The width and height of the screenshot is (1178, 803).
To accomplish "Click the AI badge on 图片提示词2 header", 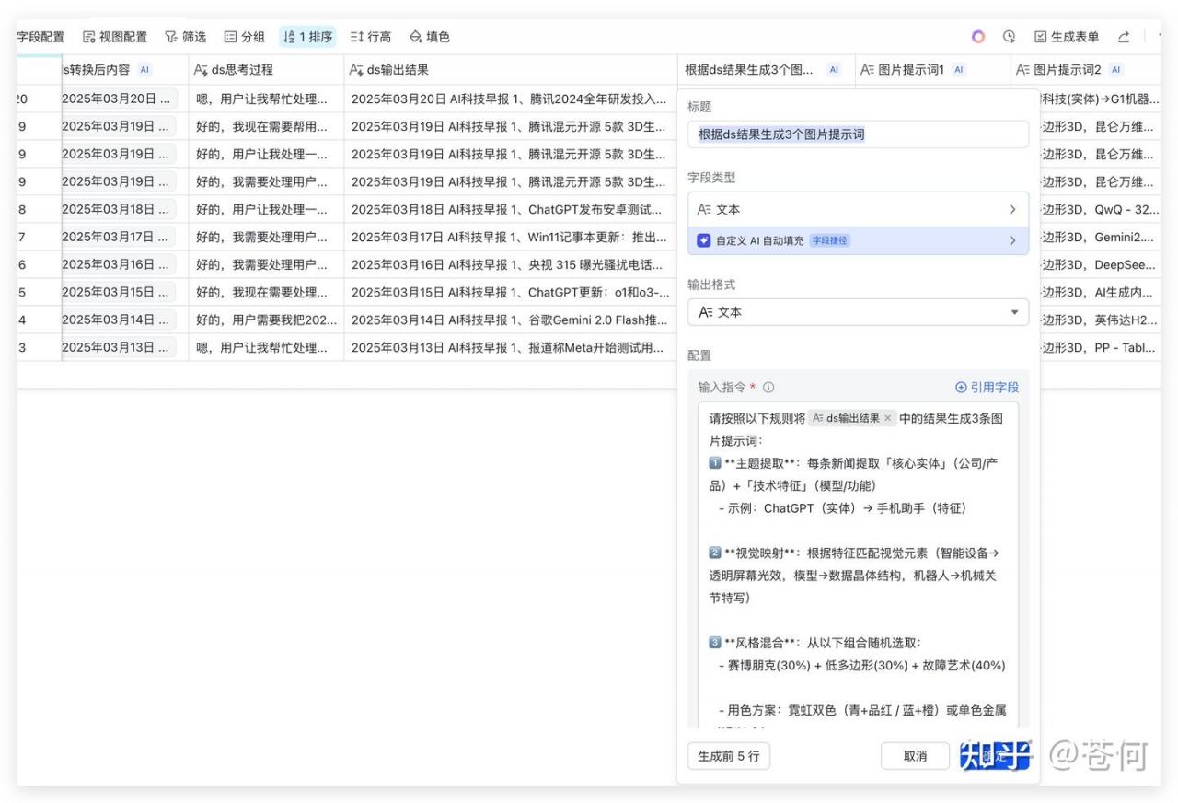I will pos(1115,69).
